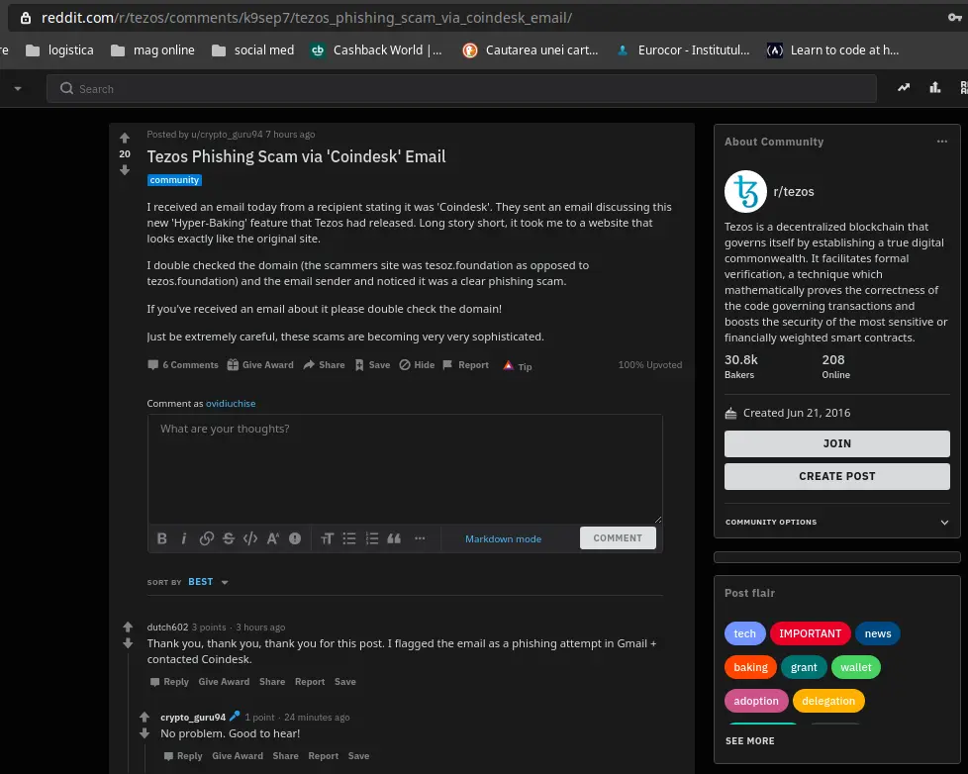This screenshot has height=774, width=968.
Task: Open more formatting options in editor toolbar
Action: pyautogui.click(x=420, y=538)
